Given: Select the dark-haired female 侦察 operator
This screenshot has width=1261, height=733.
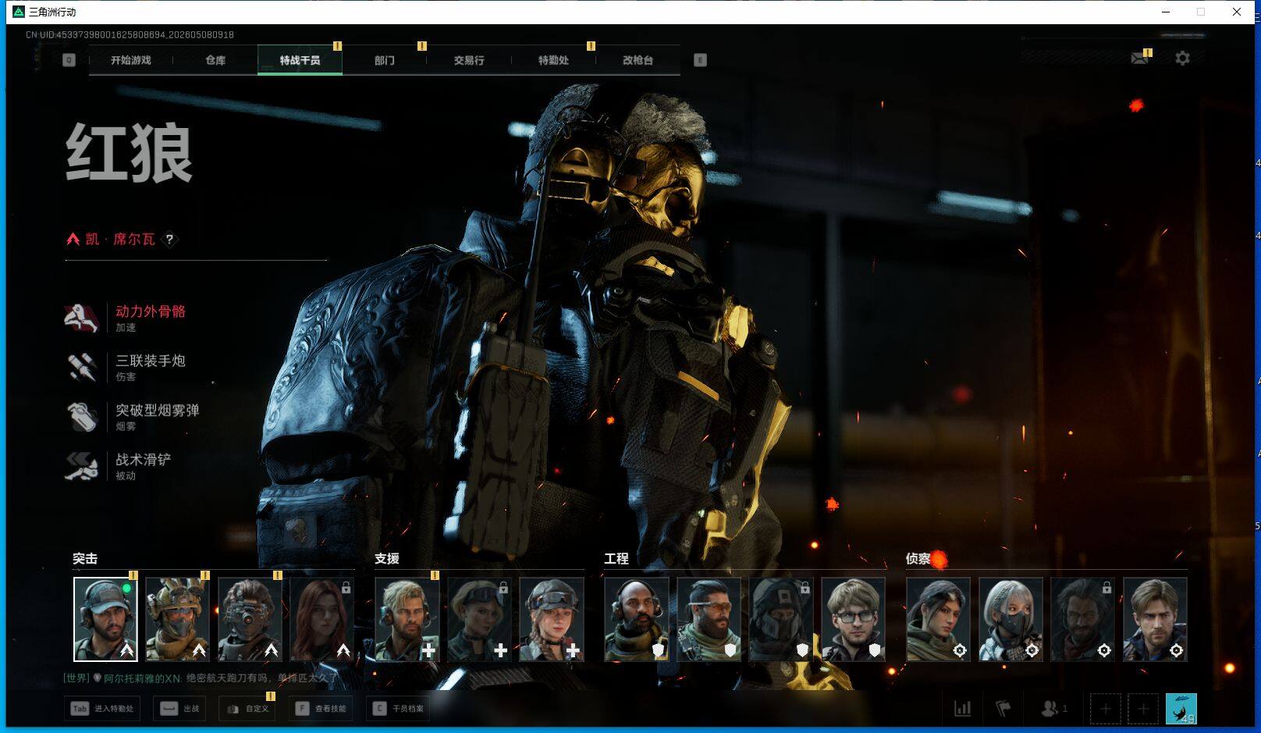Looking at the screenshot, I should coord(938,619).
